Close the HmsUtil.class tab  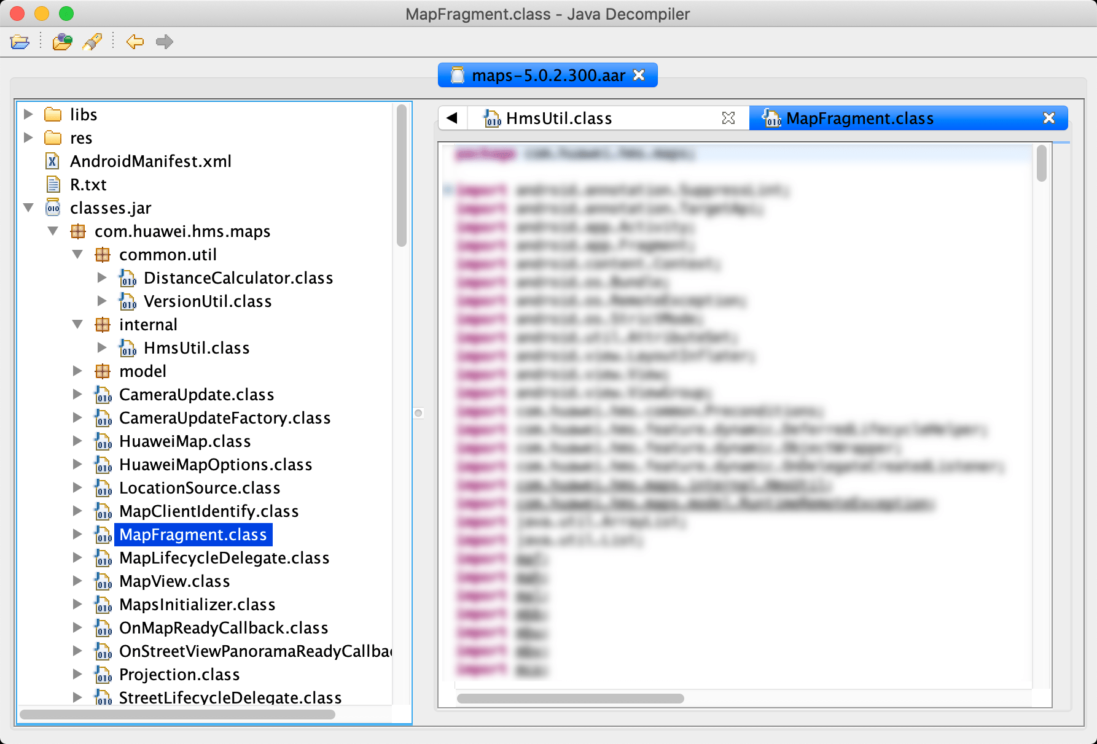[728, 118]
